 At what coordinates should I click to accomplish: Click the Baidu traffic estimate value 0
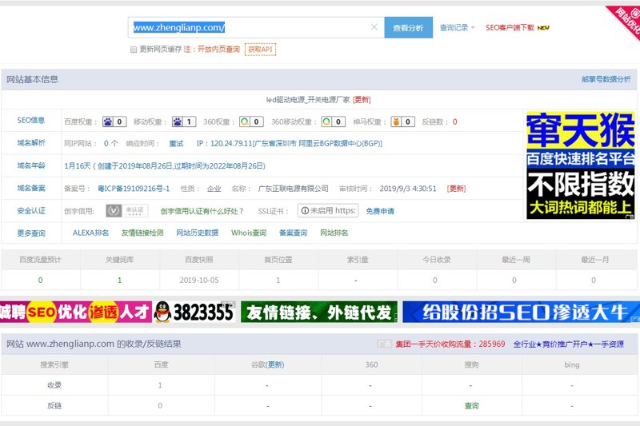pos(40,280)
